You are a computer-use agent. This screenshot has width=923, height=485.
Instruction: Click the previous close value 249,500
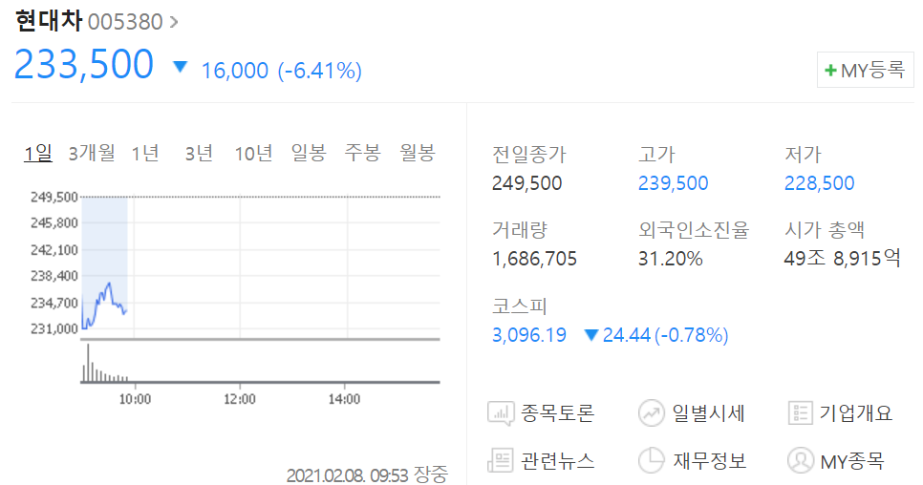point(526,183)
